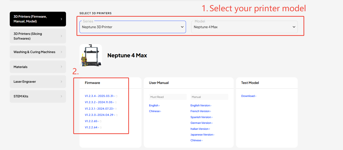Go to the Laser Engraver category
This screenshot has width=343, height=150.
[38, 82]
